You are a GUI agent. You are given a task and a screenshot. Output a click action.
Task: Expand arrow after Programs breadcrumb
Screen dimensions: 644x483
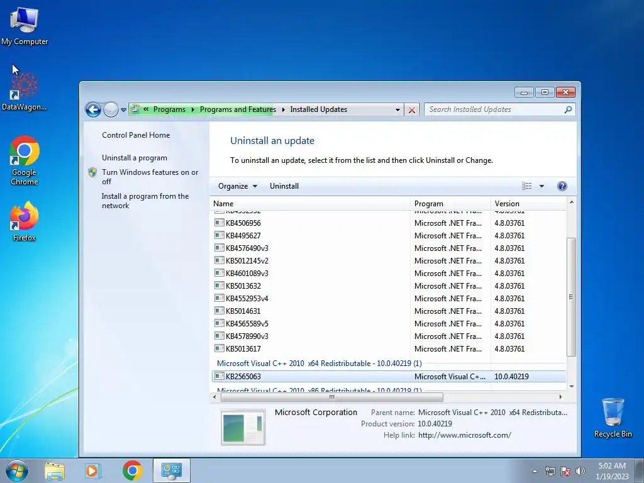[x=192, y=109]
